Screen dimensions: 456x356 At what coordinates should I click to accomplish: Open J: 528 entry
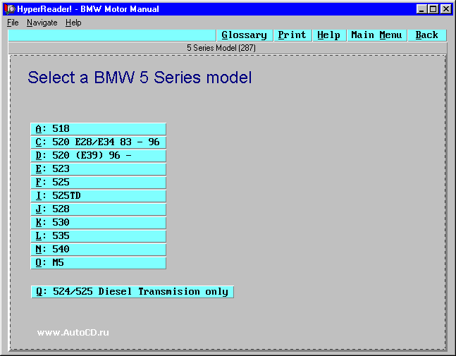tap(98, 209)
